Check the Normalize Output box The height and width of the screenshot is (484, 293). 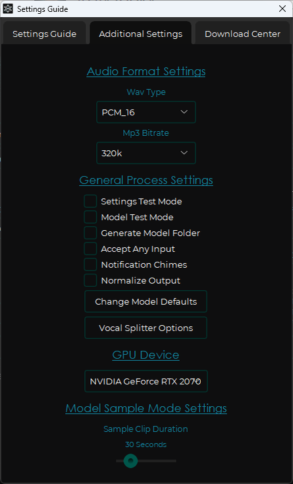click(x=91, y=280)
